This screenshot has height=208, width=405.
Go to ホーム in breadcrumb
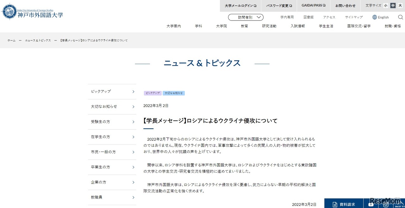click(11, 41)
